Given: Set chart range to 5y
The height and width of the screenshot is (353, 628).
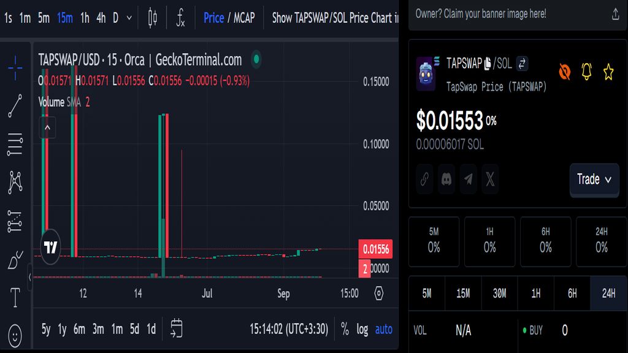Looking at the screenshot, I should [46, 329].
